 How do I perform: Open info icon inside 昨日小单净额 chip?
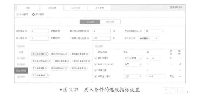coord(85,68)
